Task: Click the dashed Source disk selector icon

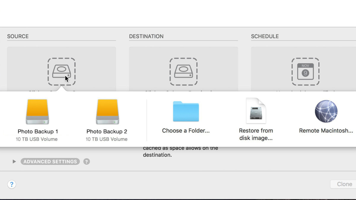Action: (x=61, y=71)
